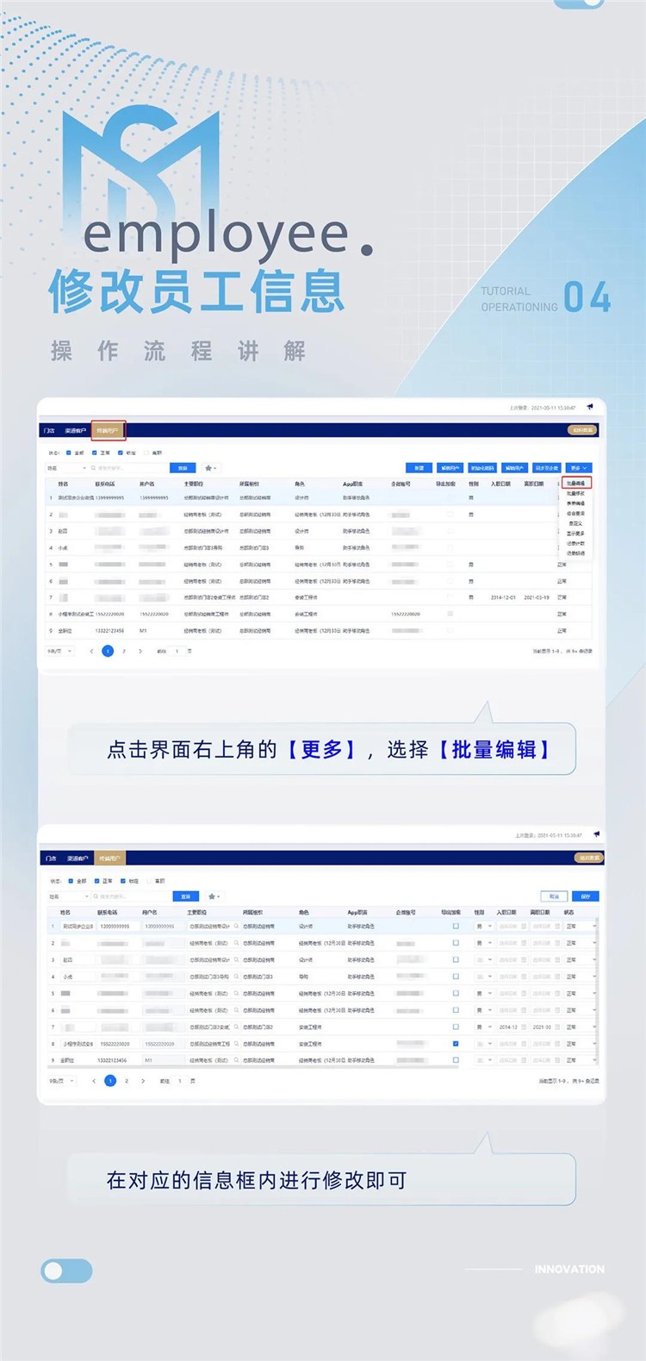Uncheck the checked 导出加密 box in row 8
Image resolution: width=646 pixels, height=1361 pixels.
456,1044
